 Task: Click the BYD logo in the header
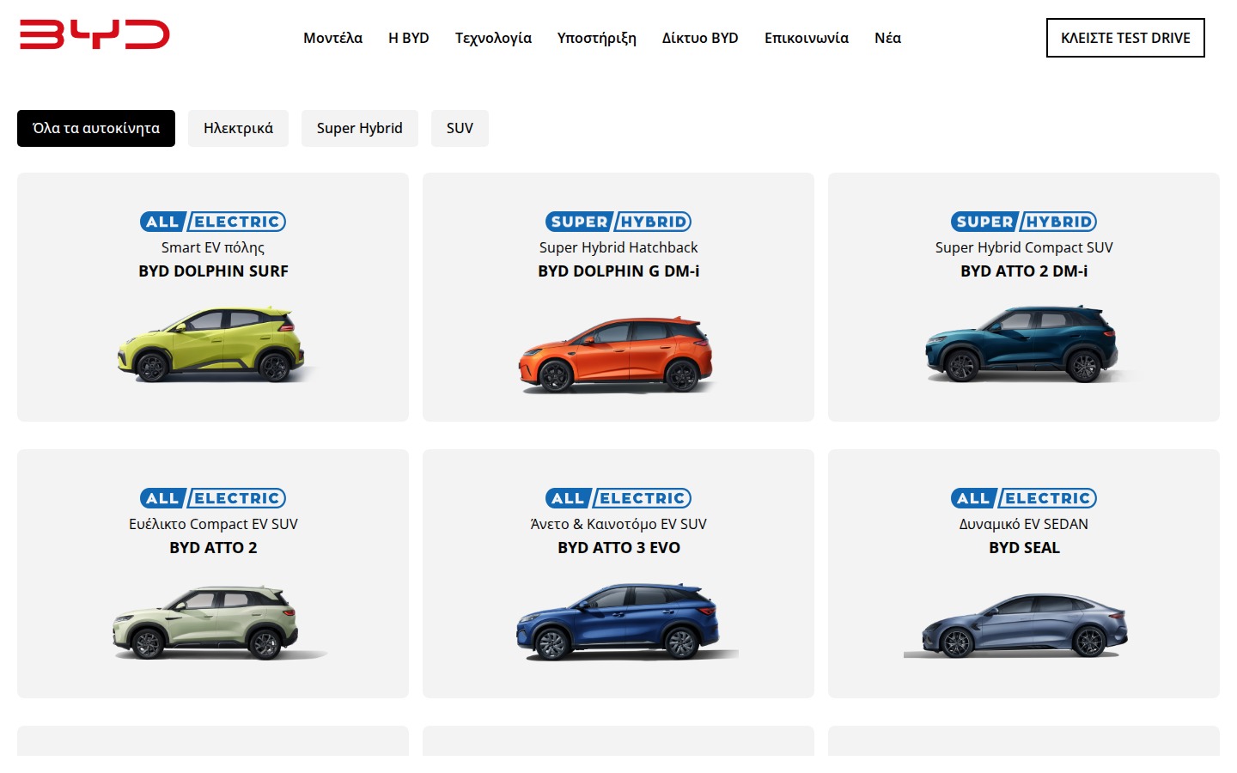[x=94, y=34]
